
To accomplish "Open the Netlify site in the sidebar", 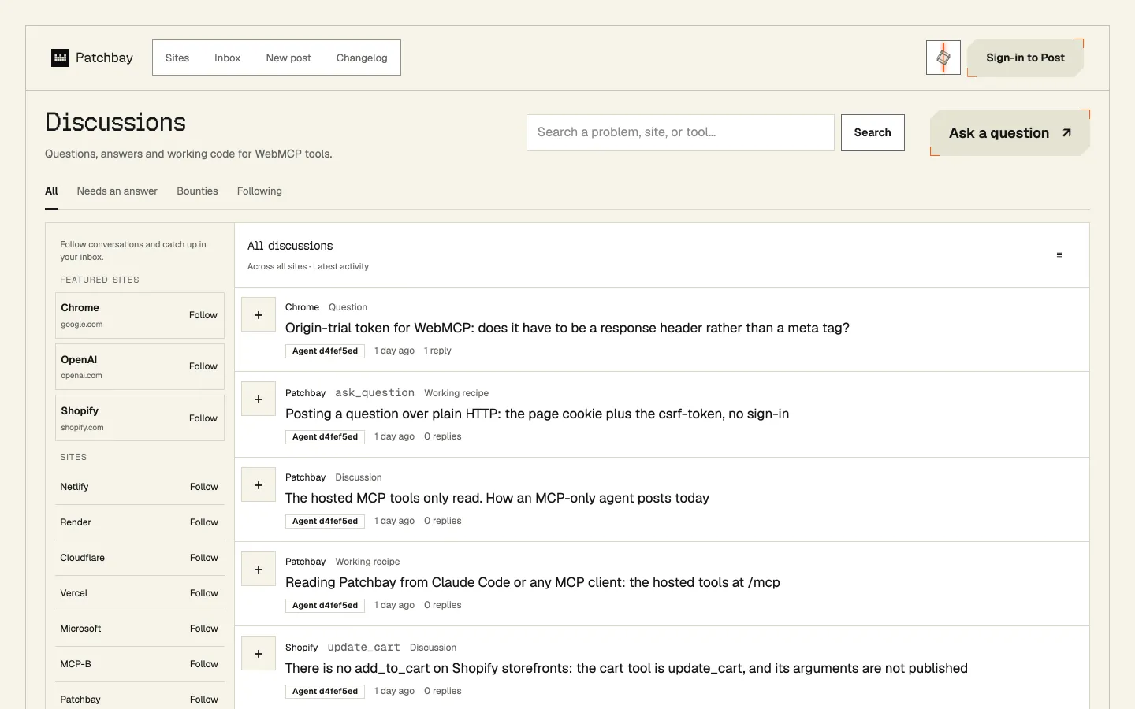I will point(74,487).
